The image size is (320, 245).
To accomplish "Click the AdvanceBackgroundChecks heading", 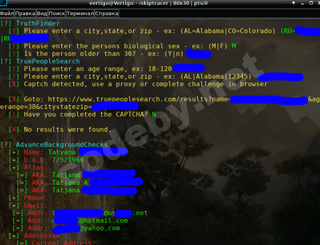I will coord(62,145).
